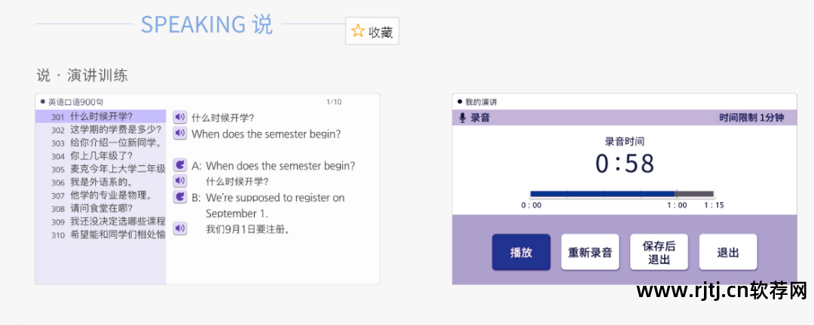This screenshot has height=325, width=814.
Task: Select sentence 308 请问食堂在哪?
Action: click(x=101, y=208)
